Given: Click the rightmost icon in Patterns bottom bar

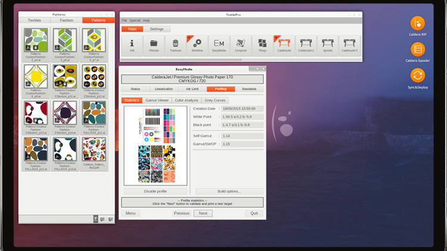Looking at the screenshot, I should click(x=110, y=219).
